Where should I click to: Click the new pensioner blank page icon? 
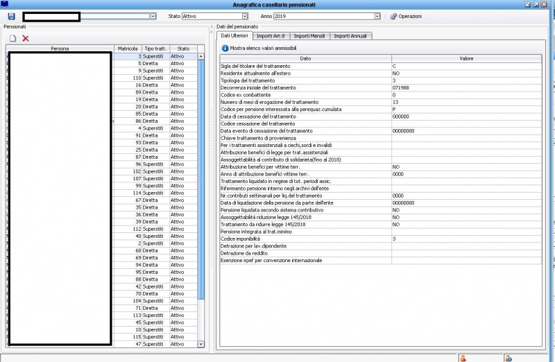tap(12, 38)
